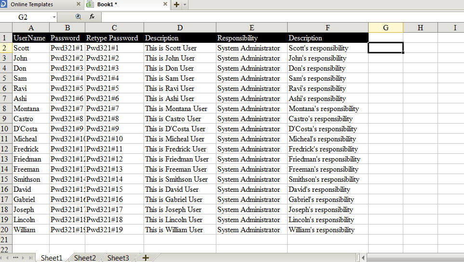Select the cell containing Lincoln
Screen dimensions: 464x262
coord(31,220)
